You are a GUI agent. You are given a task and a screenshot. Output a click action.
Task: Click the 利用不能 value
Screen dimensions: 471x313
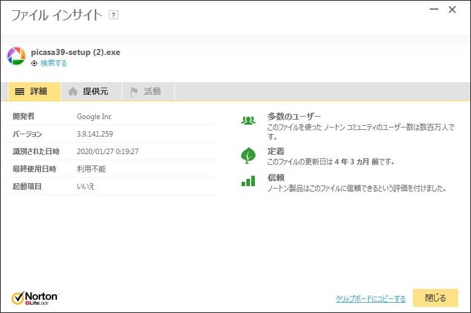(91, 169)
